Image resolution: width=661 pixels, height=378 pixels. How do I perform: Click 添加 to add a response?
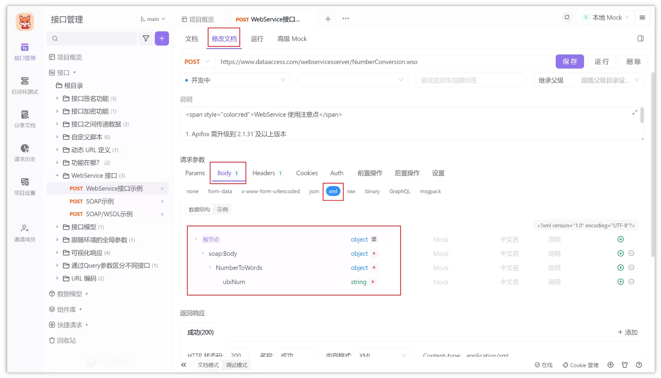(627, 332)
